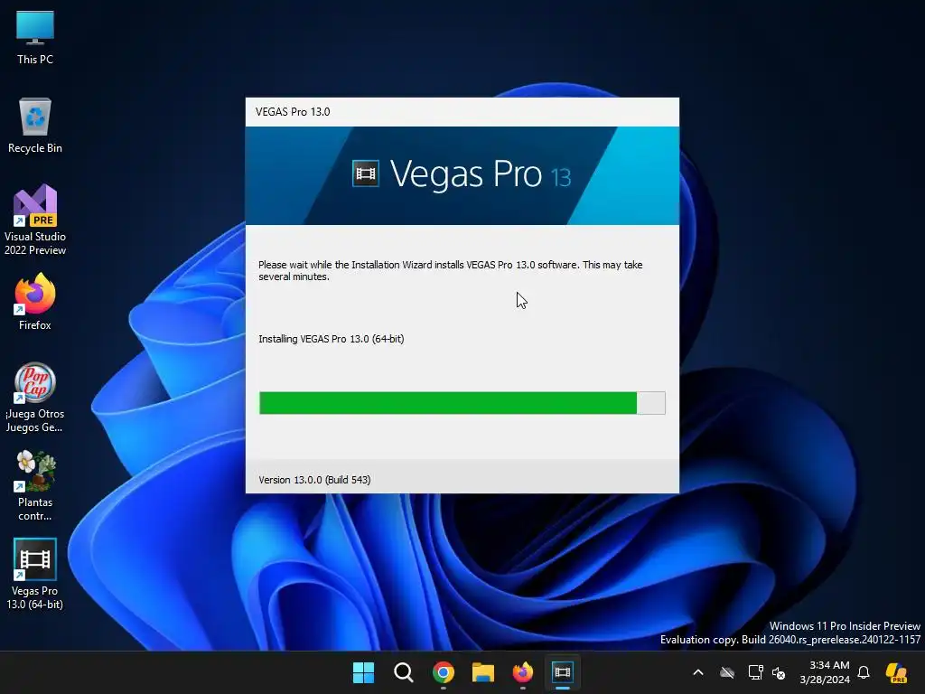Viewport: 925px width, 694px height.
Task: Click the green installation progress bar
Action: click(462, 403)
